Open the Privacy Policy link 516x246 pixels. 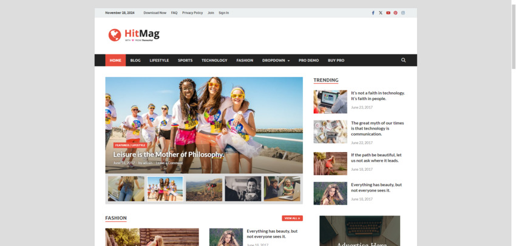pos(192,13)
